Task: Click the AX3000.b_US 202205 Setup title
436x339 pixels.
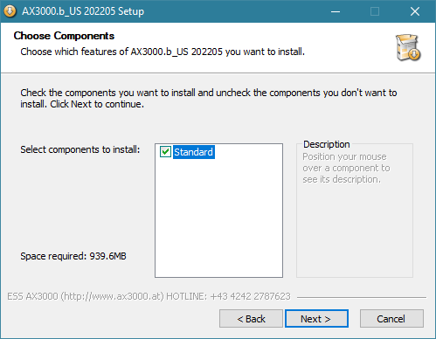Action: coord(83,11)
